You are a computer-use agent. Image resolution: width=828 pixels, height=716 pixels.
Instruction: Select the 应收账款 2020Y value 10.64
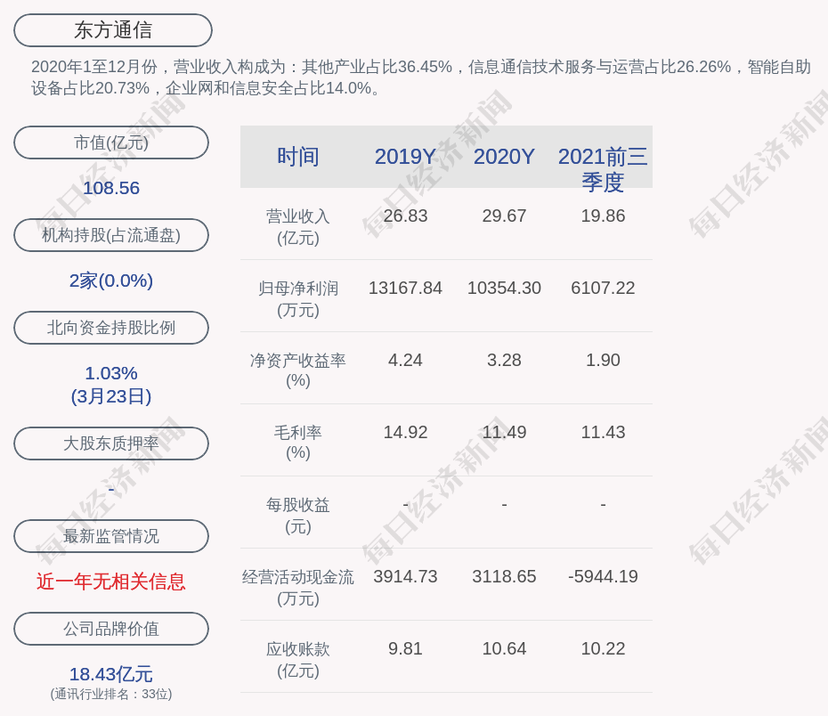point(504,649)
